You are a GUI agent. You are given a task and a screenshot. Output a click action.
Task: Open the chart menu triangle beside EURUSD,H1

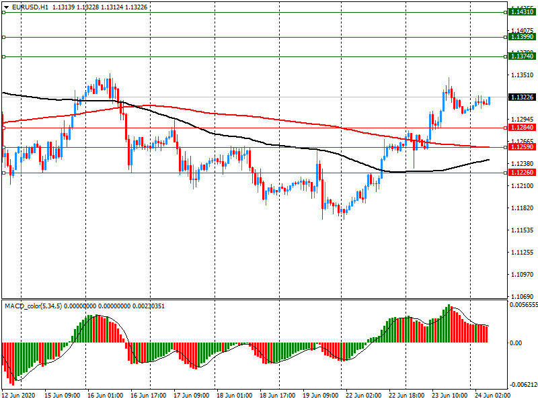(x=7, y=7)
